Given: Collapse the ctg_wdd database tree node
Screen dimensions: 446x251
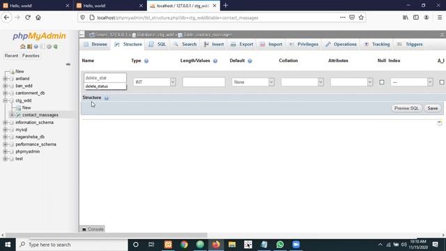Looking at the screenshot, I should click(x=5, y=100).
